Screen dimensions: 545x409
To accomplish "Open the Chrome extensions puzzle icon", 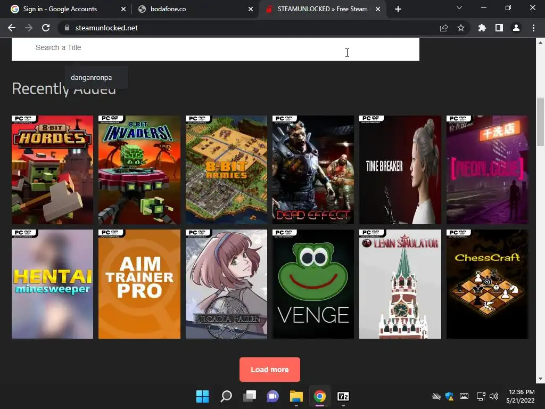I will point(482,28).
